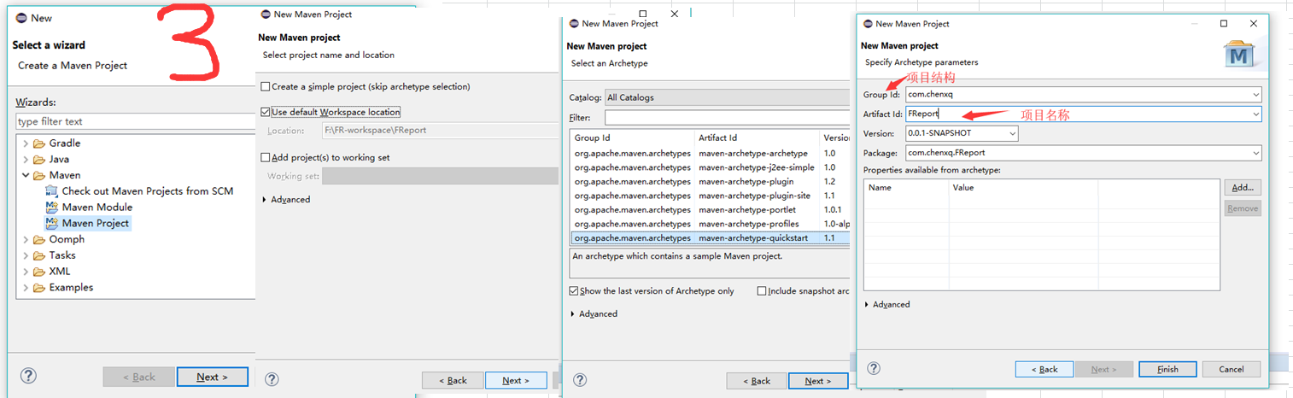Click the Tasks folder icon
1293x398 pixels.
(38, 256)
